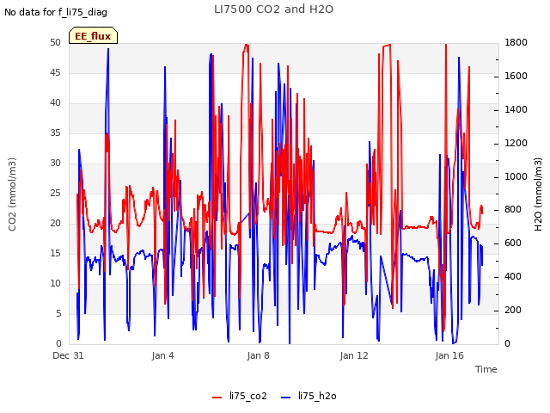Click the 1600 tick on H2O axis
The height and width of the screenshot is (413, 550).
pos(516,77)
